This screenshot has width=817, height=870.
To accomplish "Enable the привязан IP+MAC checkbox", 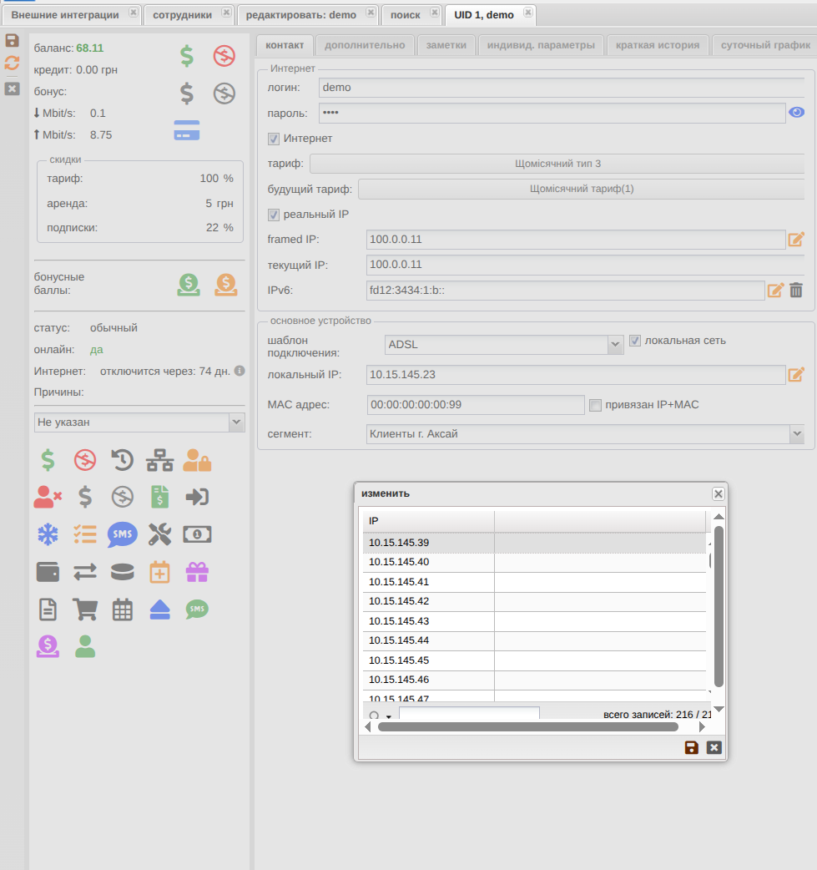I will [x=595, y=405].
